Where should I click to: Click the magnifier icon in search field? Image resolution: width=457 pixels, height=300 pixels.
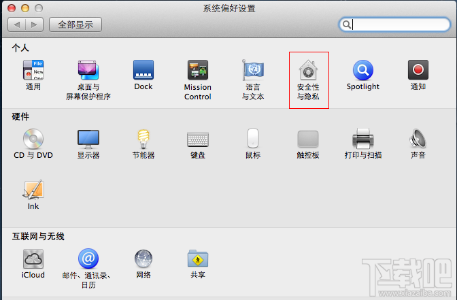point(347,24)
